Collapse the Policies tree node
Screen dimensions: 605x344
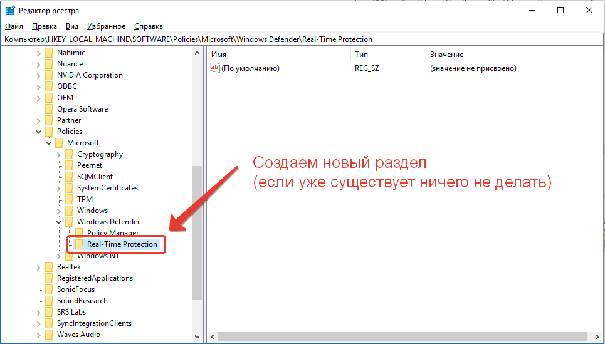(39, 132)
